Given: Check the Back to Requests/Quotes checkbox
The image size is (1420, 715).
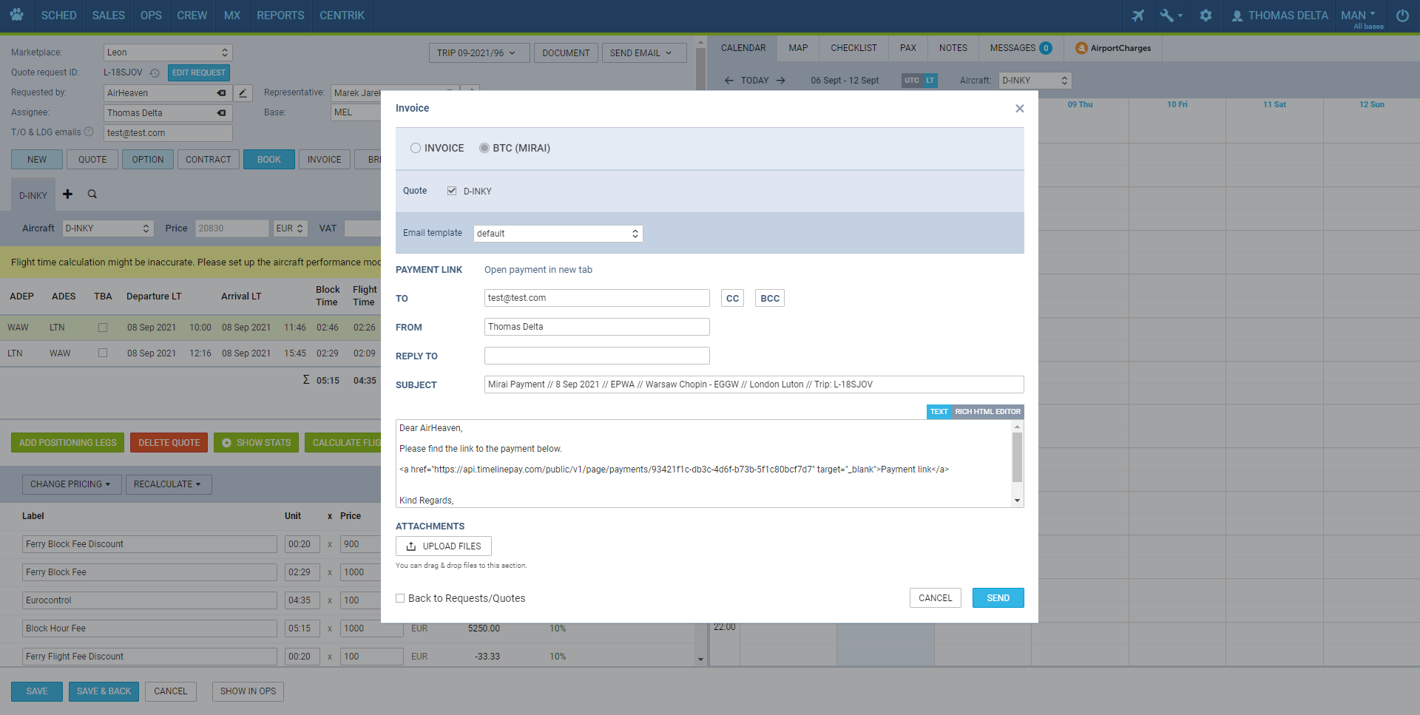Looking at the screenshot, I should (400, 598).
